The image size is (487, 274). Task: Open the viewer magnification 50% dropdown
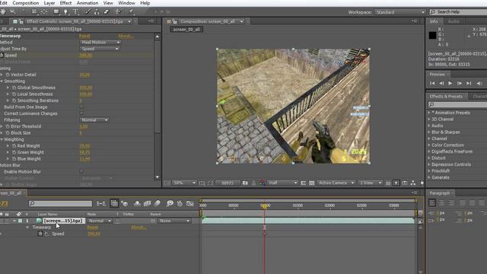point(184,183)
